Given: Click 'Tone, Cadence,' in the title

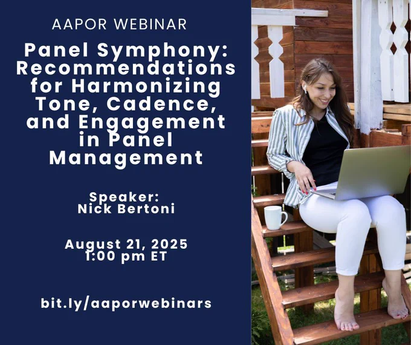Looking at the screenshot, I should pos(126,104).
